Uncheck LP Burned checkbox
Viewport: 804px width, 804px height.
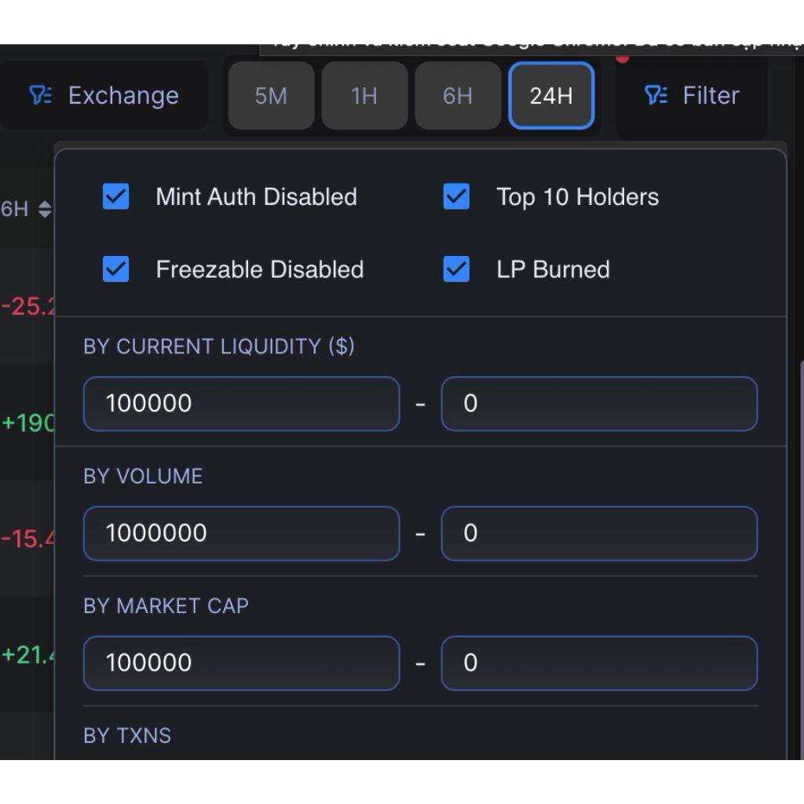456,269
